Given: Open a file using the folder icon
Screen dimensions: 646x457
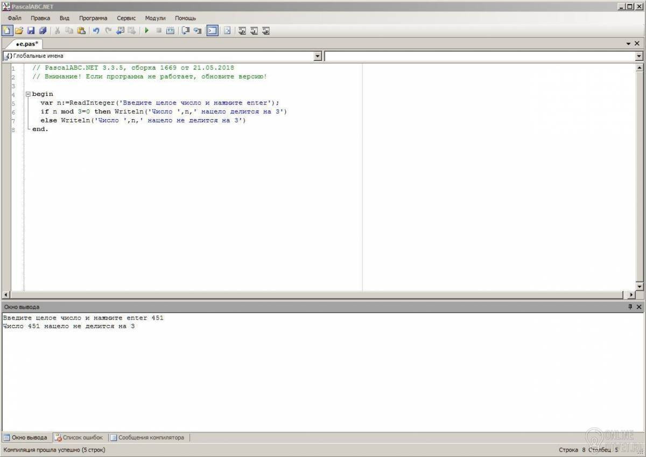Looking at the screenshot, I should 19,31.
